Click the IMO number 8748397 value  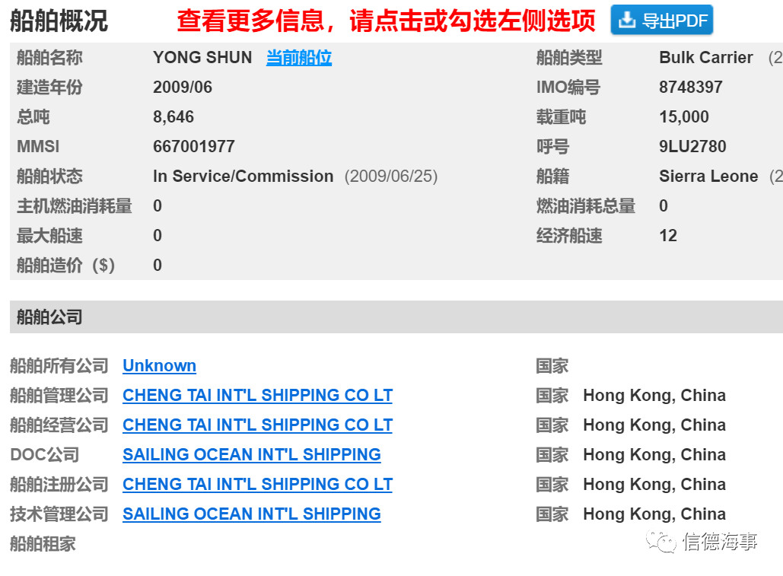tap(691, 87)
